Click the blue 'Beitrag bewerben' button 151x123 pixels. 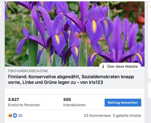click(x=123, y=103)
